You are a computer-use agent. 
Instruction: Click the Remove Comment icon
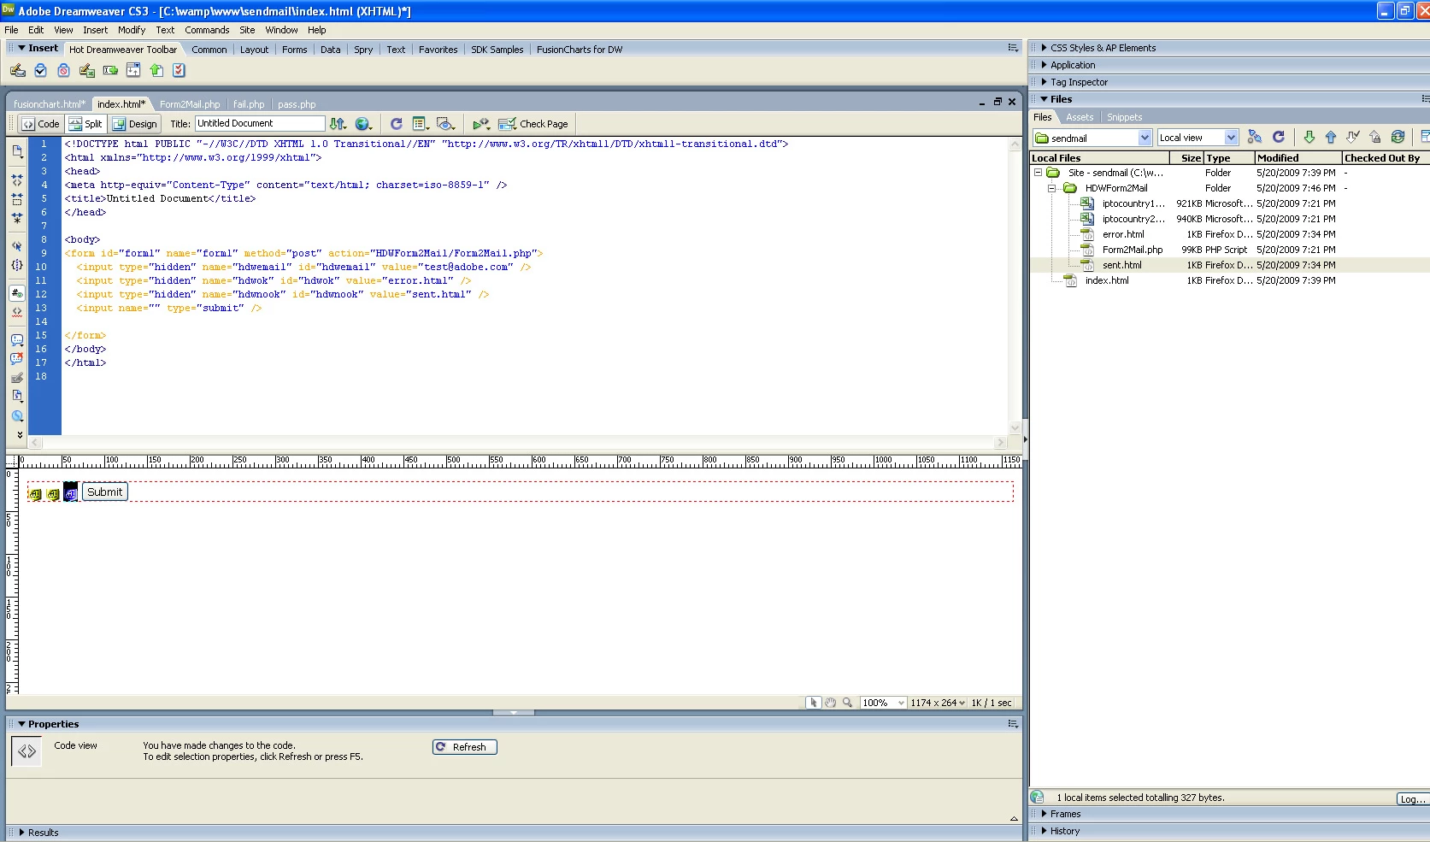pos(17,359)
